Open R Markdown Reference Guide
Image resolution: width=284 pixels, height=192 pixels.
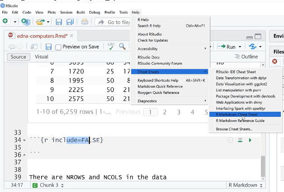pyautogui.click(x=245, y=120)
